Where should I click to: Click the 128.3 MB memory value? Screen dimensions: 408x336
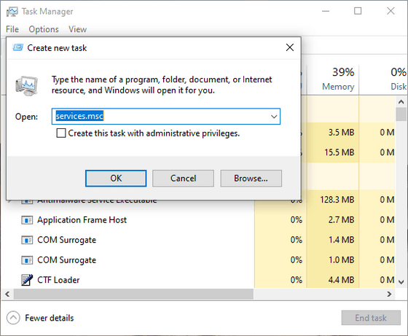pyautogui.click(x=337, y=200)
